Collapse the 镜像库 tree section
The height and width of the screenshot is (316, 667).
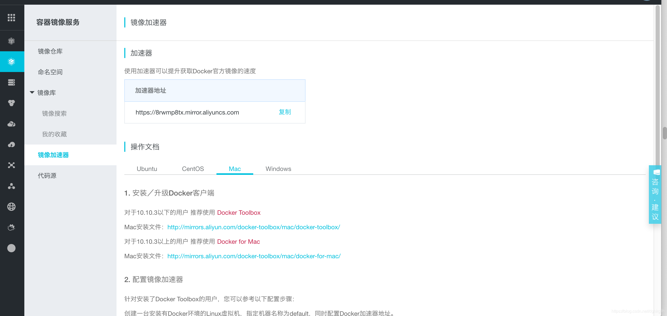pyautogui.click(x=32, y=92)
